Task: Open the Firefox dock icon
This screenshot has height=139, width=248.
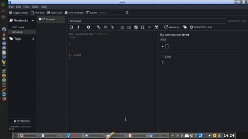Action: [4, 99]
